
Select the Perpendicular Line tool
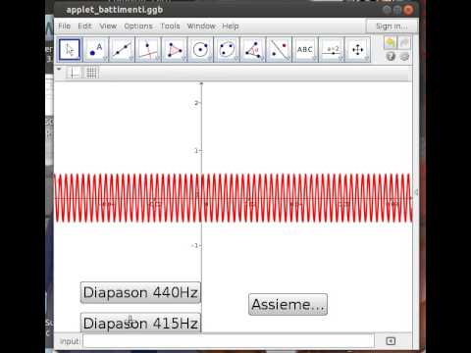point(148,50)
